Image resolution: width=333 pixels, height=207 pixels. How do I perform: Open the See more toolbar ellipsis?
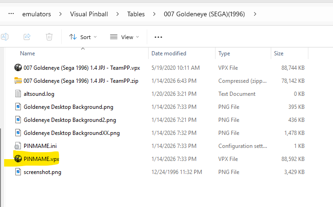[x=158, y=37]
